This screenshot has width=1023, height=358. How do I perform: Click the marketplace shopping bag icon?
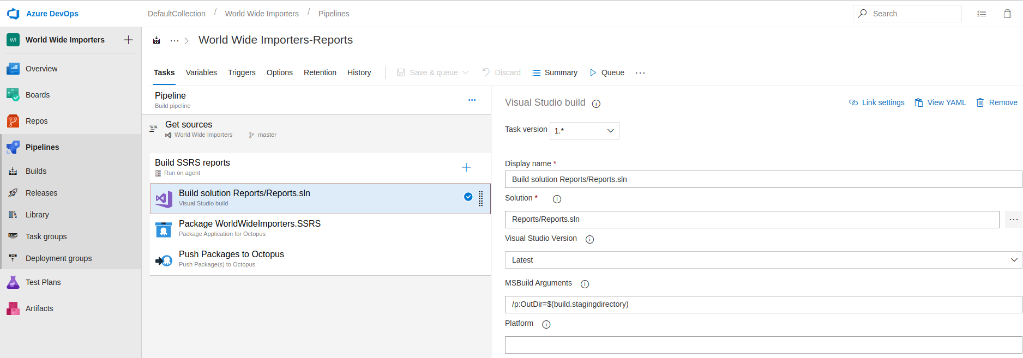[x=1007, y=14]
